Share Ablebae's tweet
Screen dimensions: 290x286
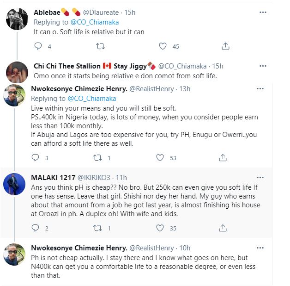(x=225, y=46)
